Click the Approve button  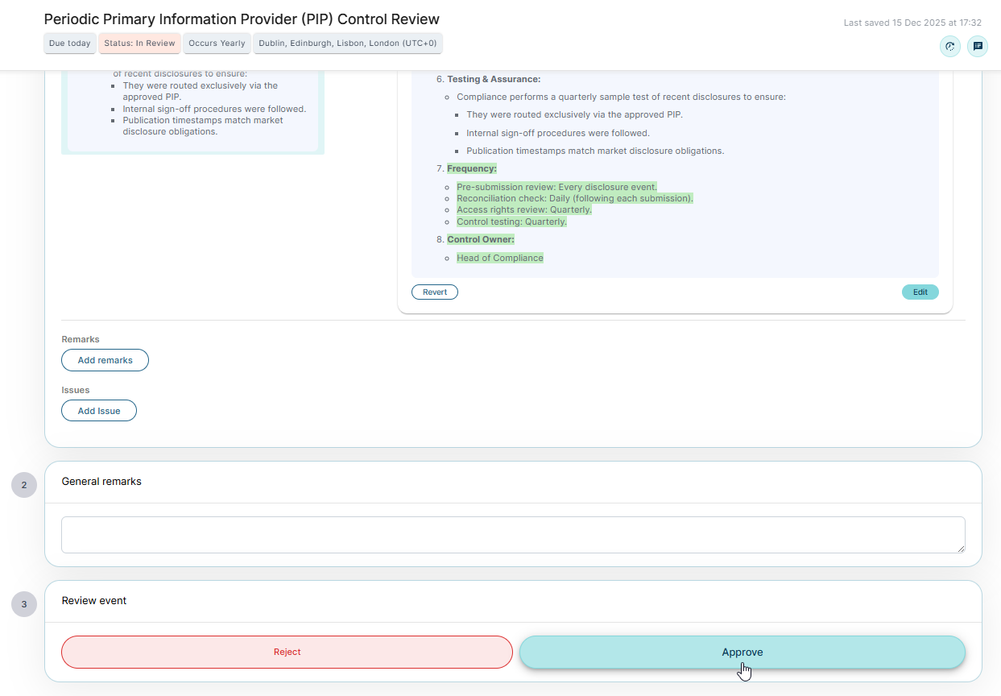click(742, 652)
